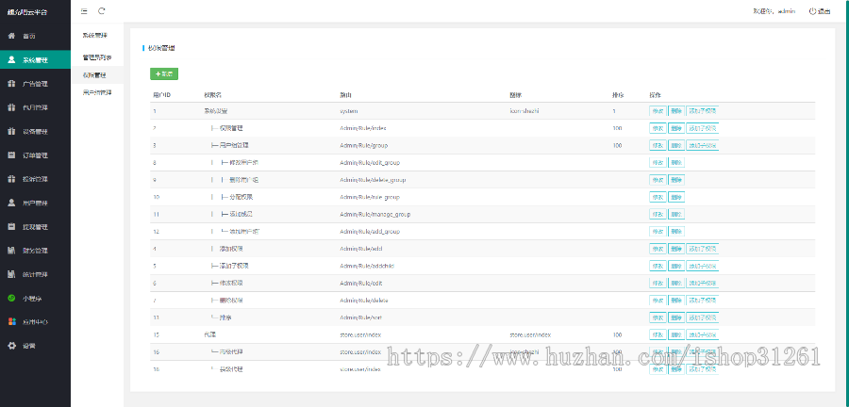Click 删除 in the Admin/Rule/group row

pos(675,145)
